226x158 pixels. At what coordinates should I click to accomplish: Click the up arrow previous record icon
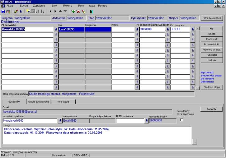(60, 11)
